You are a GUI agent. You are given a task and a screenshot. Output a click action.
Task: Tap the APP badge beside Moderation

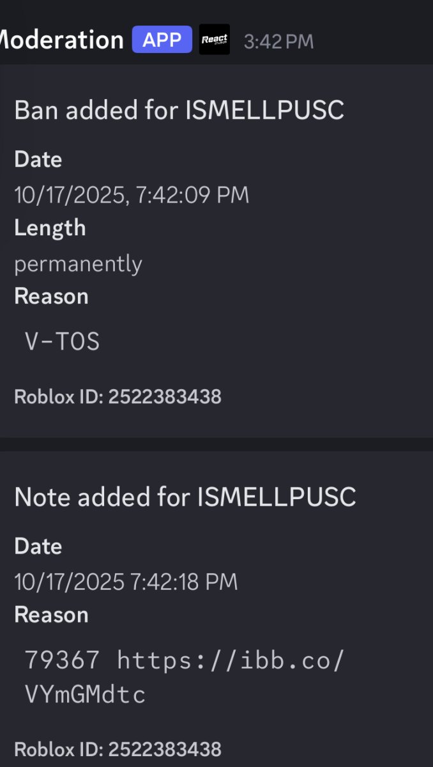[x=162, y=40]
